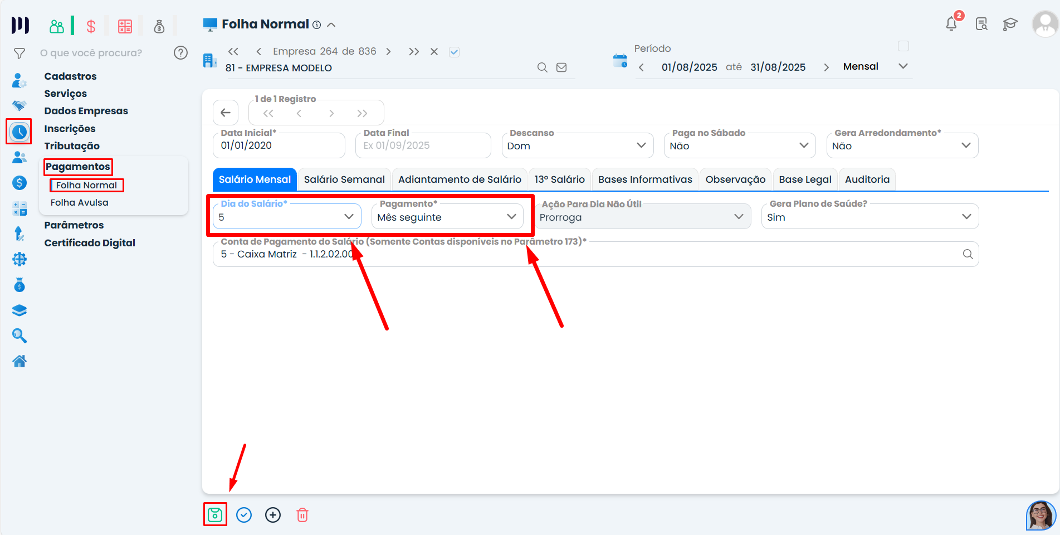Open the Pagamento dropdown showing Mês seguinte
The height and width of the screenshot is (535, 1060).
[511, 217]
